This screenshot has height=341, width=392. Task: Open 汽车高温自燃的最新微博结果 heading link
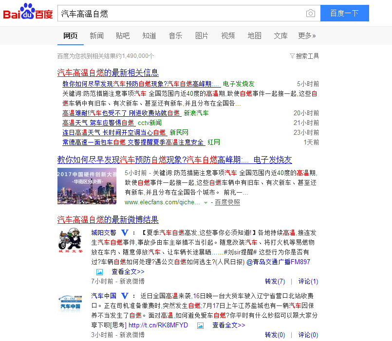108,219
